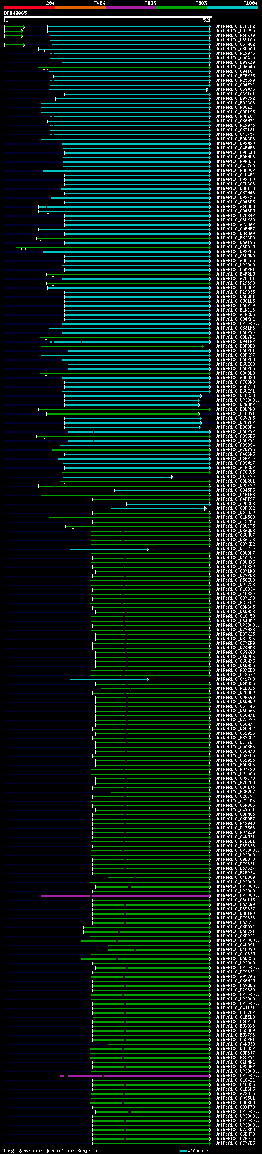The width and height of the screenshot is (262, 1154).
Task: Click the cyan alignment bar for UniRef100_Q41710
Action: pos(109,549)
